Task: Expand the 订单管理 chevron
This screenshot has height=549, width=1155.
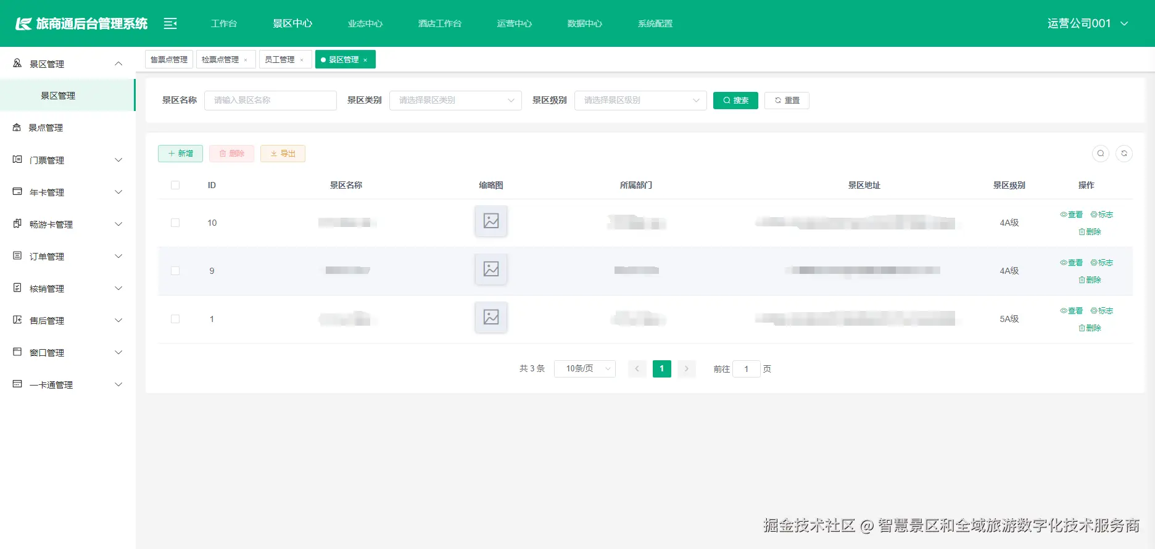Action: pyautogui.click(x=118, y=256)
